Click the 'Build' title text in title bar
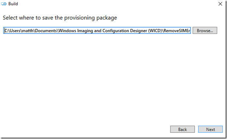 coord(13,4)
